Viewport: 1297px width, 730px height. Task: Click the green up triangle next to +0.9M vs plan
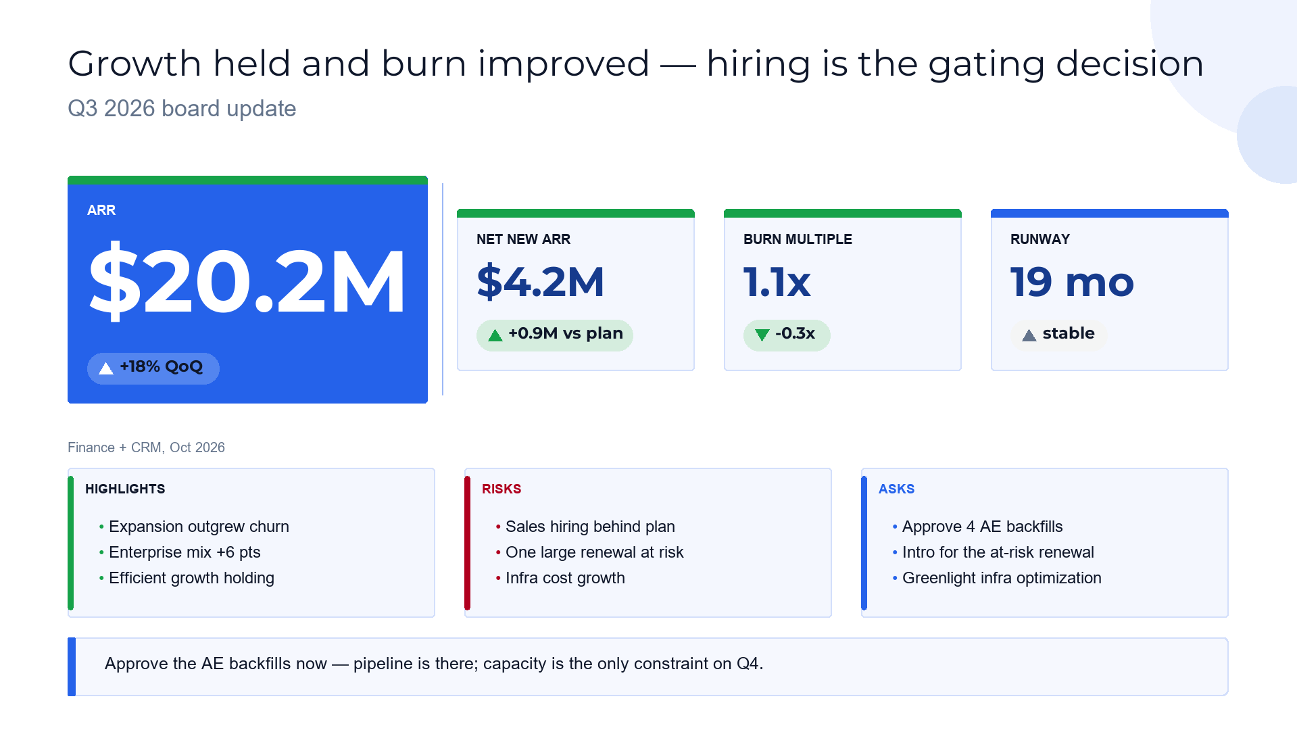click(495, 335)
